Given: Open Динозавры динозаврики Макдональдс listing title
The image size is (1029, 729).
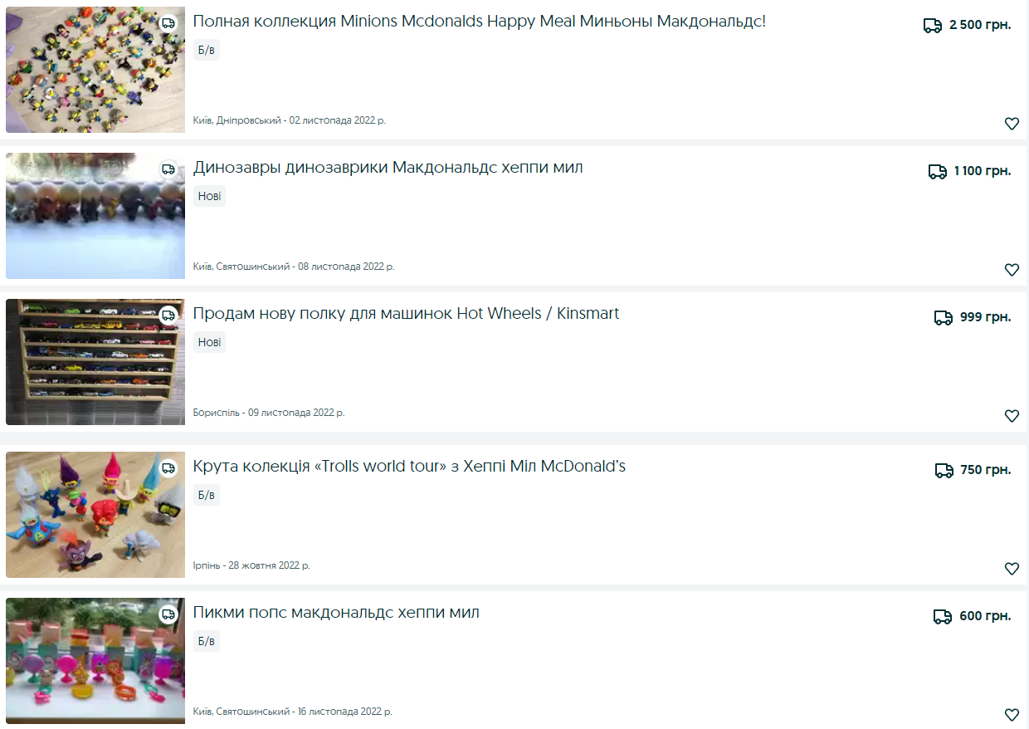Looking at the screenshot, I should click(x=388, y=168).
